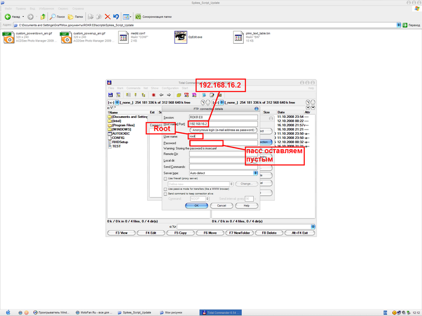
Task: Select the AUTOEXEC file in left panel
Action: pyautogui.click(x=119, y=134)
